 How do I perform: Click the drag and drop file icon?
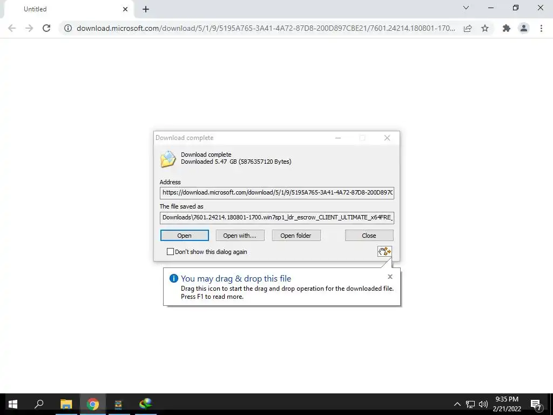385,251
